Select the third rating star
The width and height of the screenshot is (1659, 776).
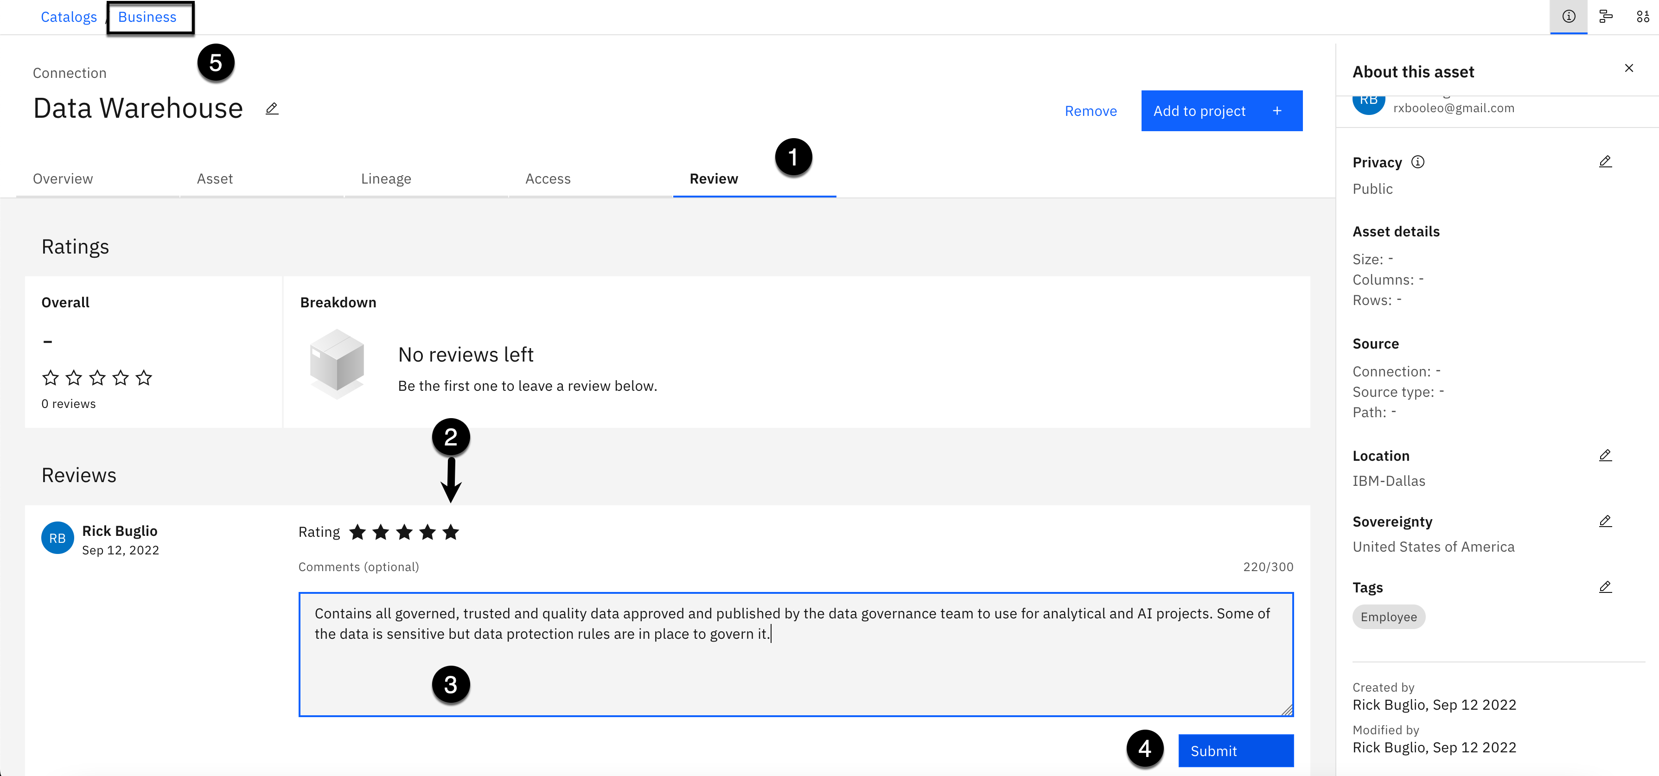coord(404,532)
